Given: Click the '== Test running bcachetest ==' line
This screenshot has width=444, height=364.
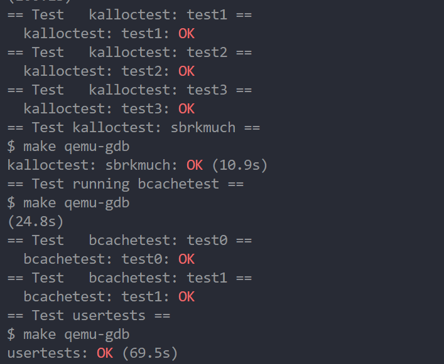Looking at the screenshot, I should [126, 184].
